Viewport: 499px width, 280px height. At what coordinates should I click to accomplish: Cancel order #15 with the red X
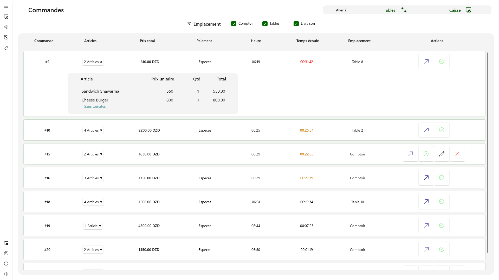click(457, 154)
